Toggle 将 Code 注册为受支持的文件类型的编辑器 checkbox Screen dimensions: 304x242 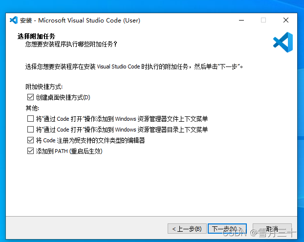(30, 140)
